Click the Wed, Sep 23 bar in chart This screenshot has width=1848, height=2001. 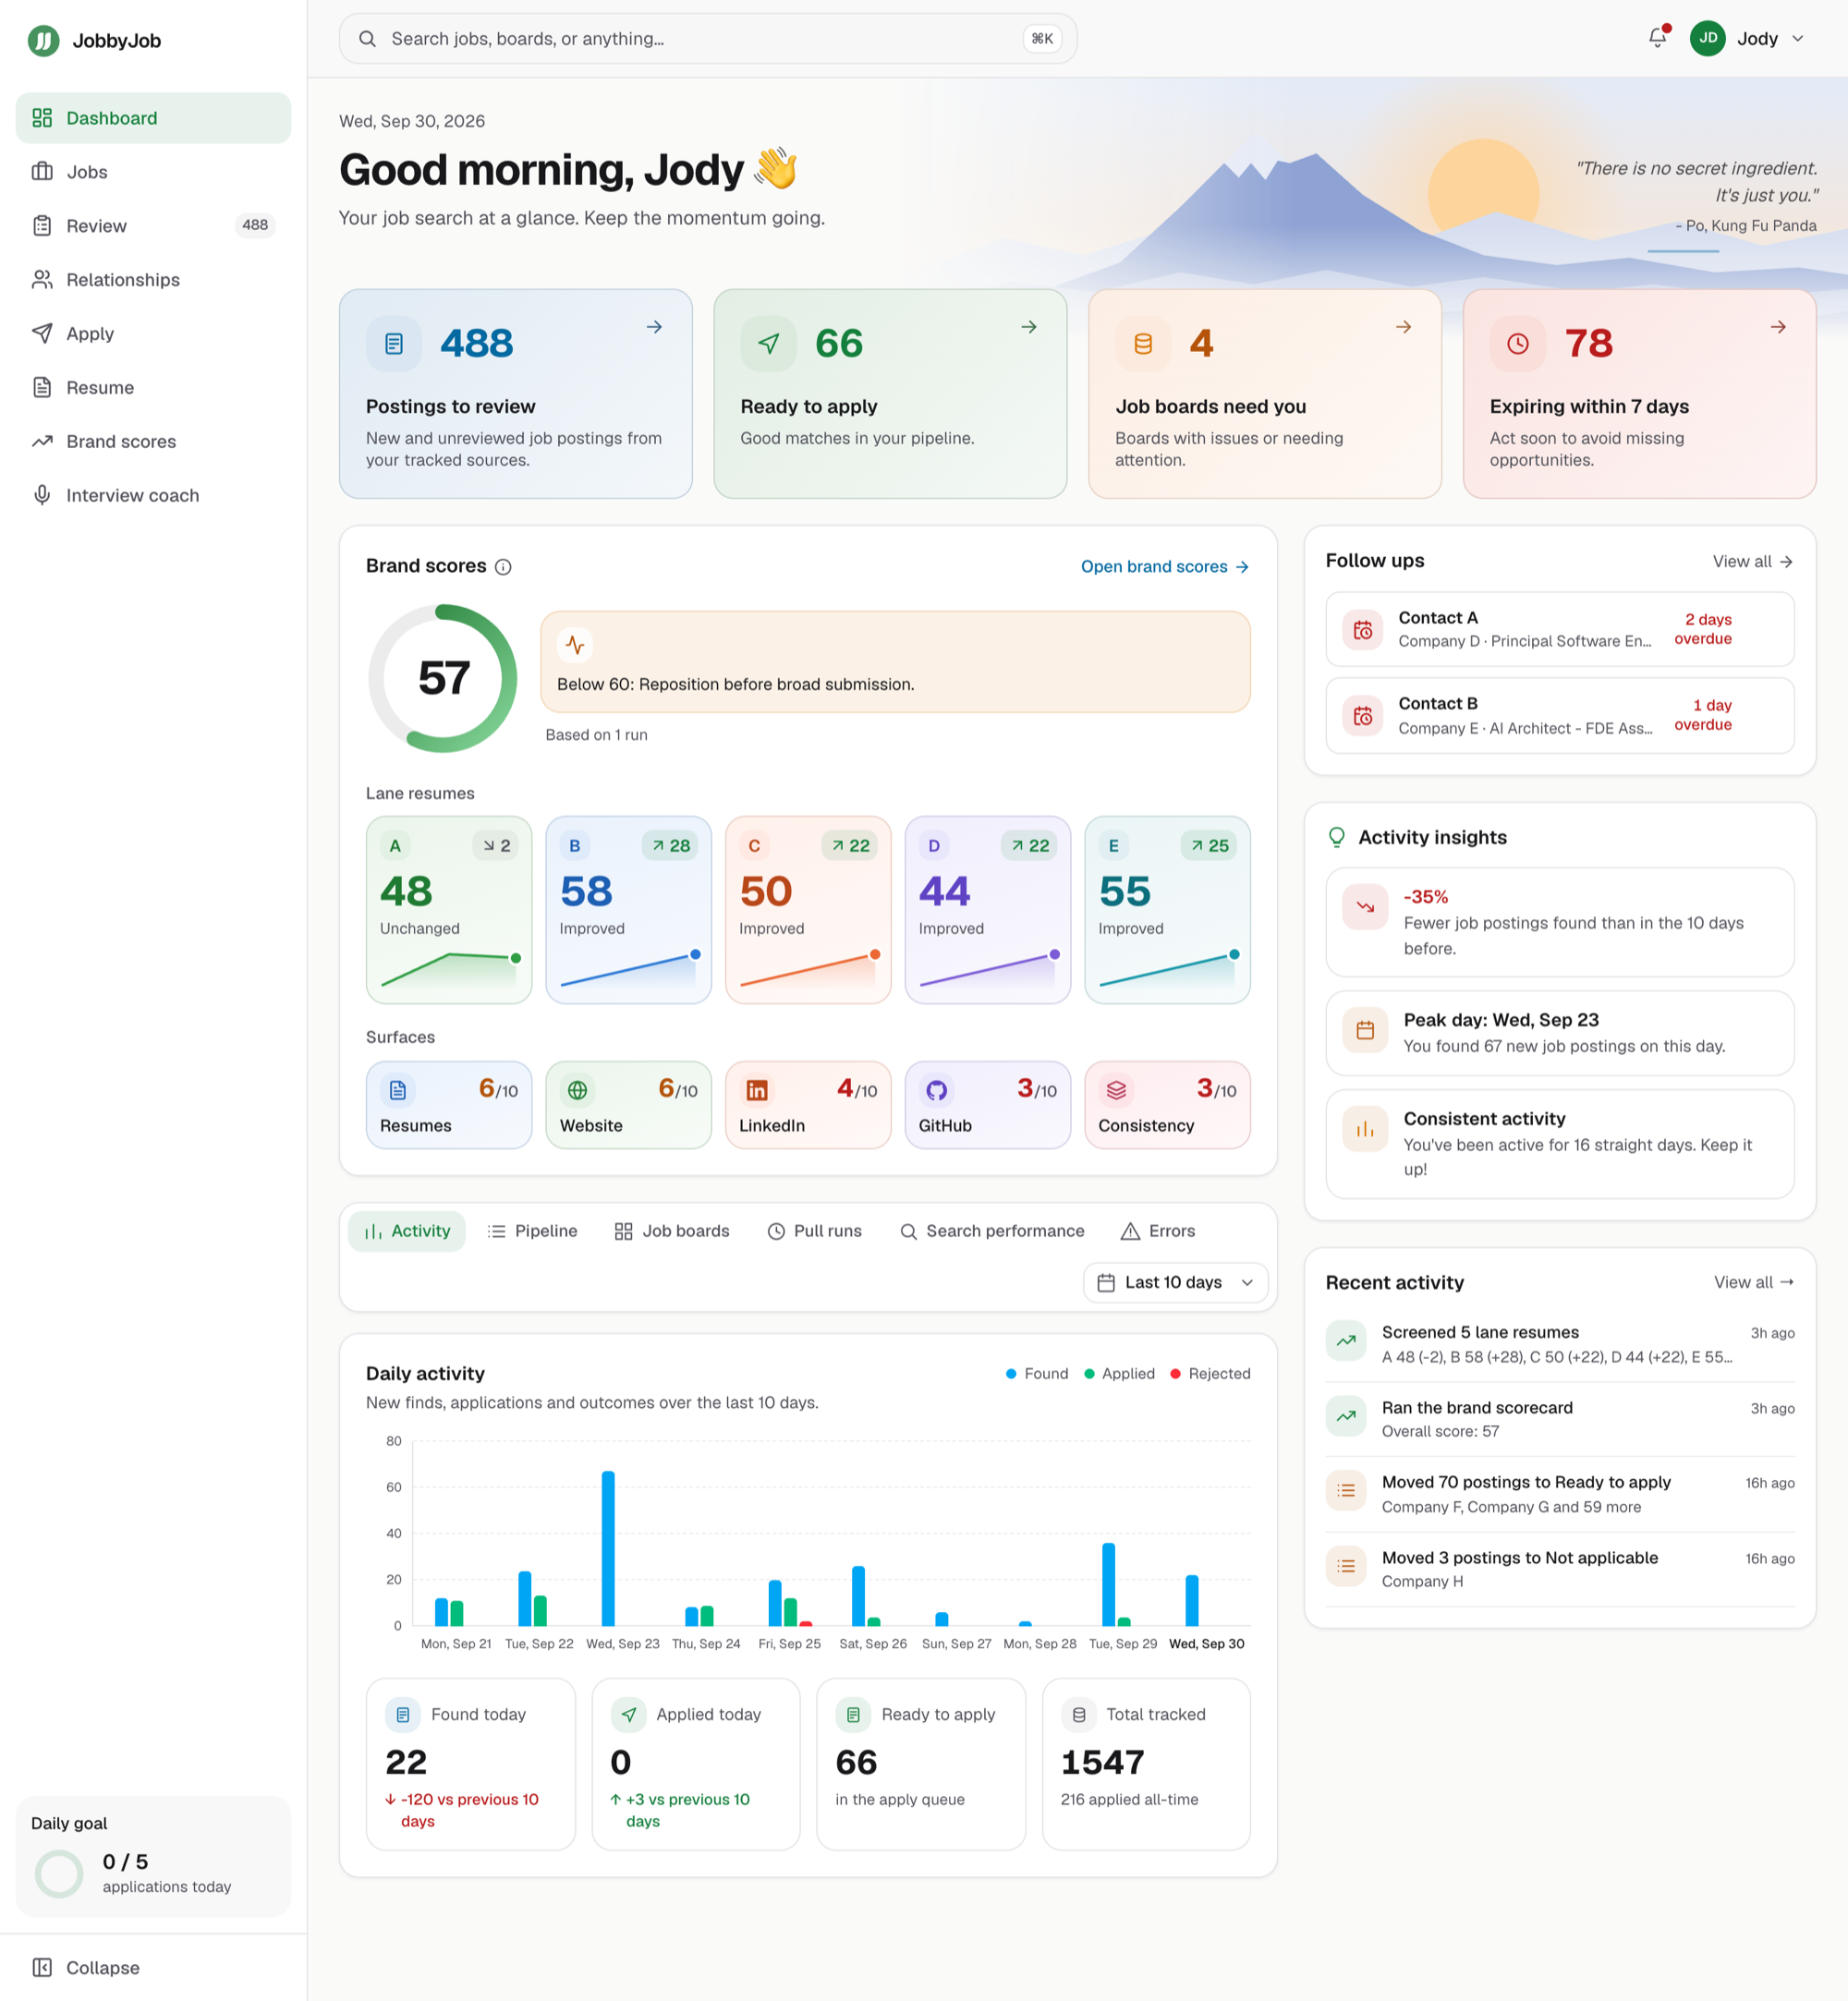click(x=608, y=1548)
